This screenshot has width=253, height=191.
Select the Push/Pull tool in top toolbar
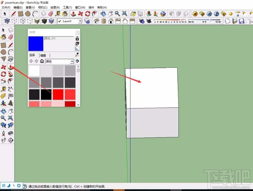(x=73, y=14)
